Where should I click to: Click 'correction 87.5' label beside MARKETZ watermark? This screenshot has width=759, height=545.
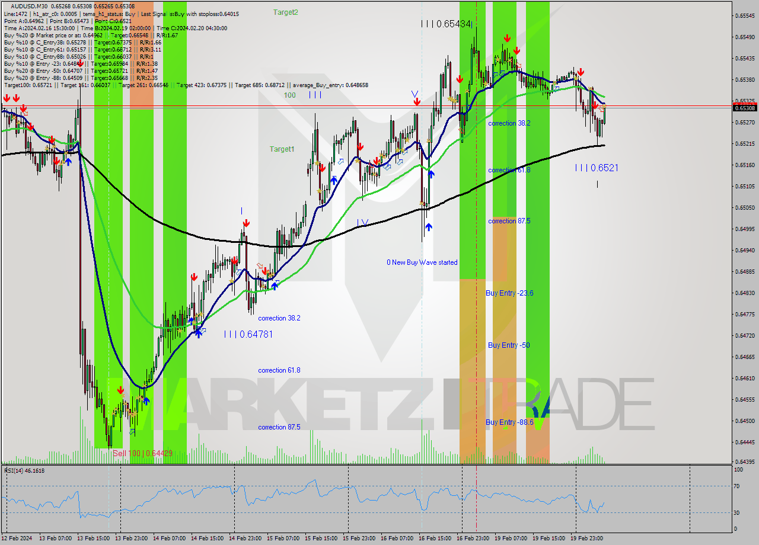279,427
